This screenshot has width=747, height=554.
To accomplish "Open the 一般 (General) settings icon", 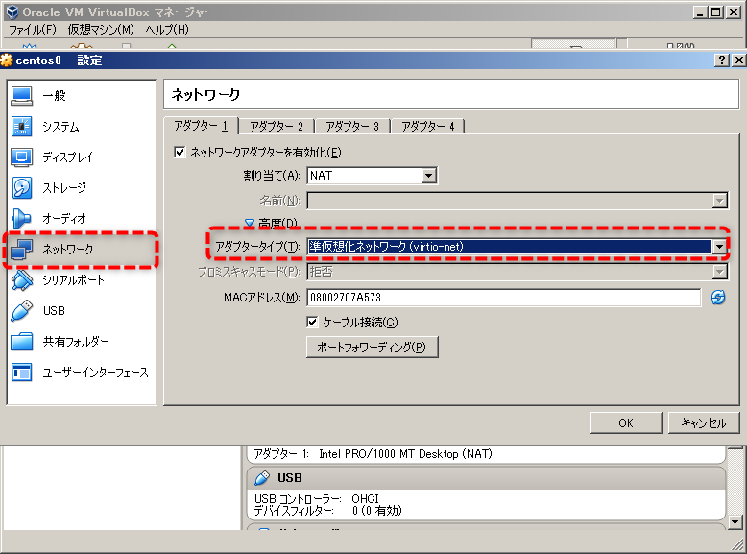I will (x=22, y=96).
